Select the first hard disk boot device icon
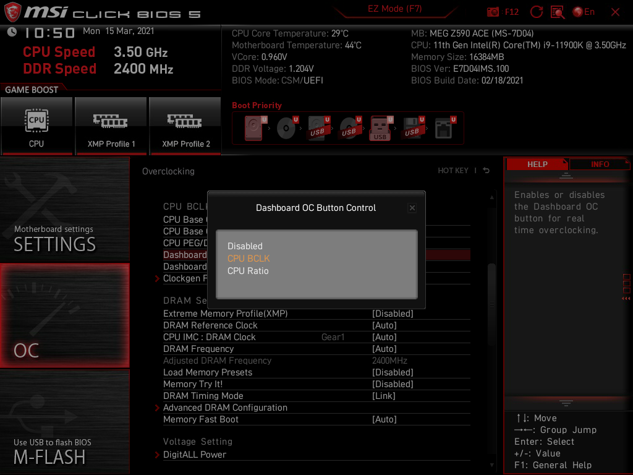The image size is (633, 475). click(254, 128)
